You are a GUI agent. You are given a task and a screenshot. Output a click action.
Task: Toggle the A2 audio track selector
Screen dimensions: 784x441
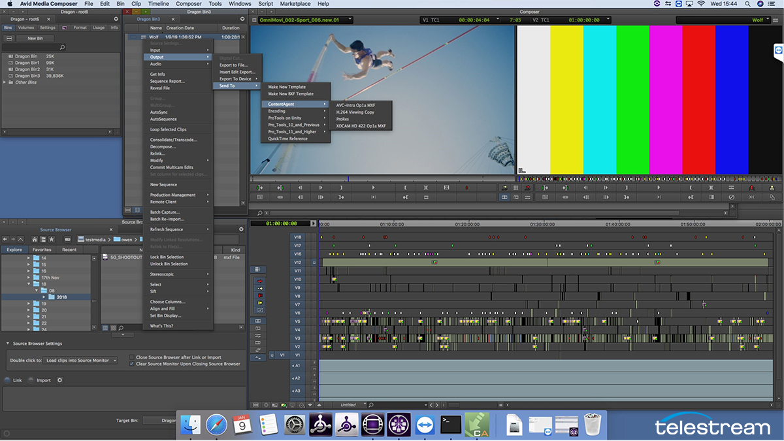[297, 378]
